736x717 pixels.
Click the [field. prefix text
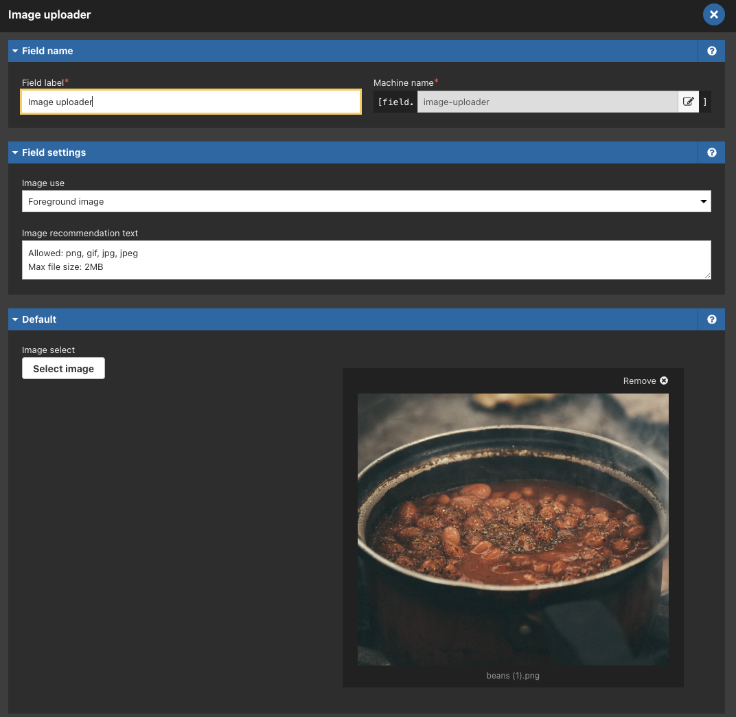pos(395,102)
